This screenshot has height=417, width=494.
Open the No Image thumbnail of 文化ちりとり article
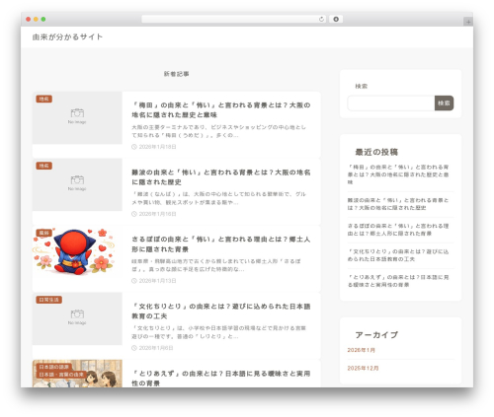point(77,318)
